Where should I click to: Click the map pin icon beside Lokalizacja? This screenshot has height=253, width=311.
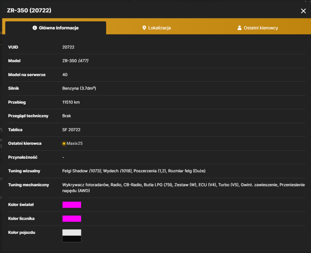pyautogui.click(x=144, y=28)
